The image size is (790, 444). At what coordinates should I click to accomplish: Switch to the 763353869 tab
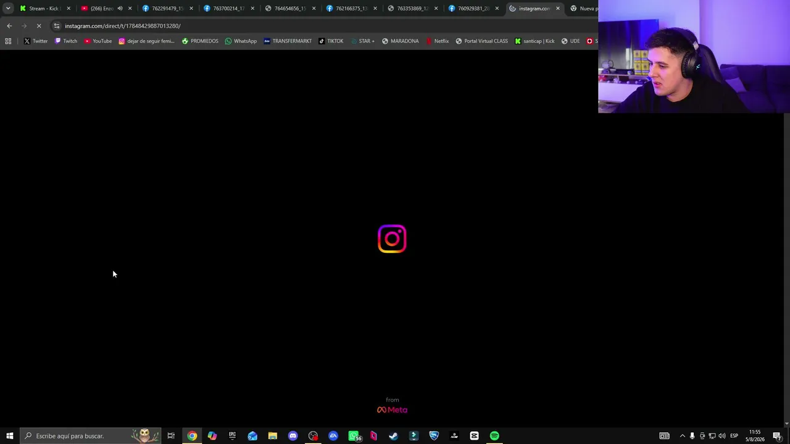pyautogui.click(x=413, y=9)
